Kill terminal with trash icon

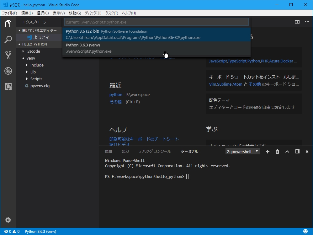coord(277,152)
